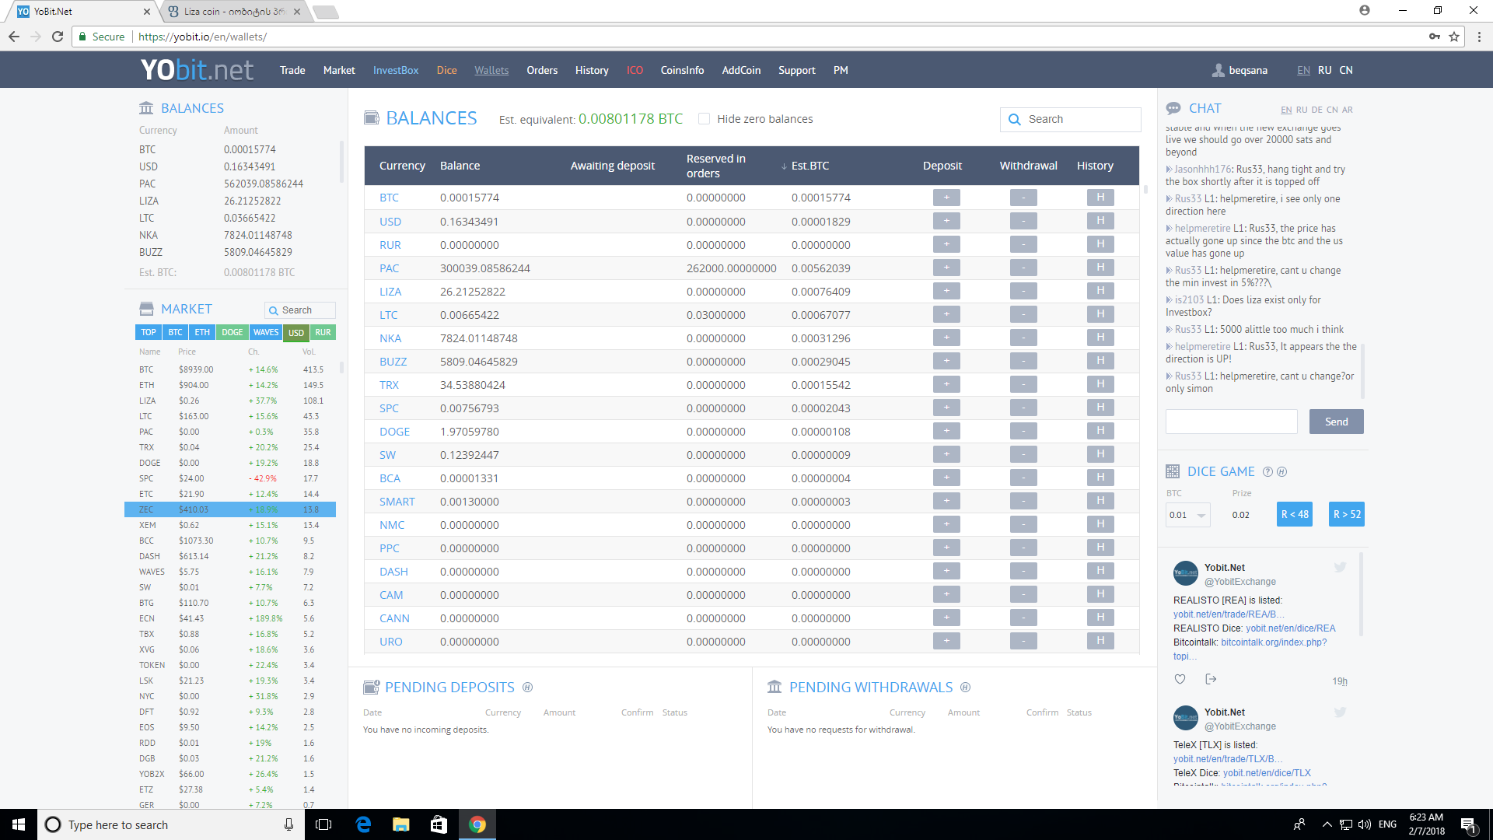Click help icon next to Pending Withdrawals
This screenshot has height=840, width=1493.
pyautogui.click(x=965, y=688)
